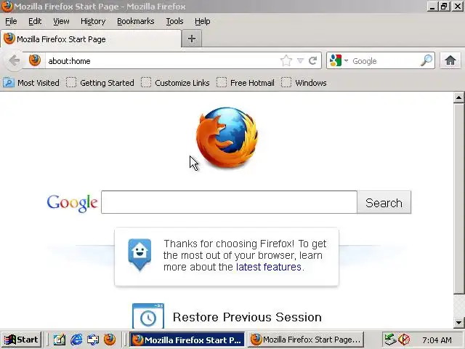Open the Windows bookmark
Screen dimensions: 465x349
tap(304, 83)
